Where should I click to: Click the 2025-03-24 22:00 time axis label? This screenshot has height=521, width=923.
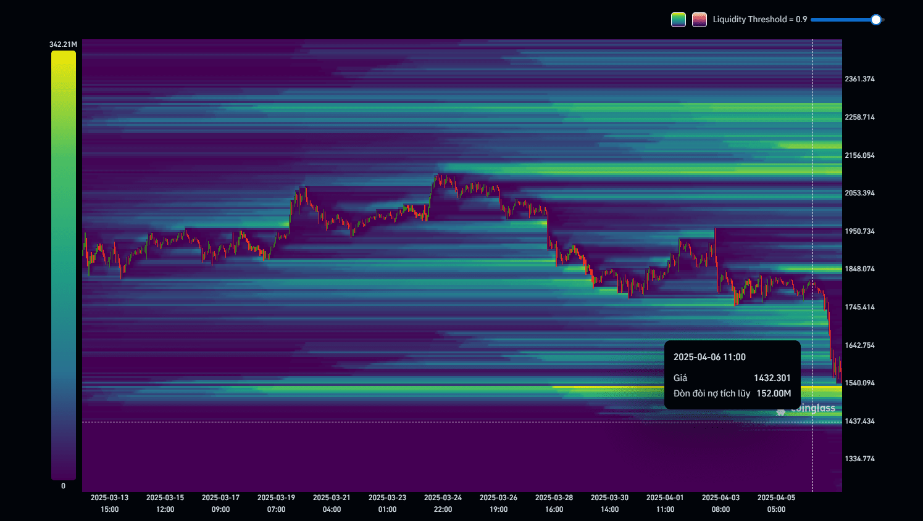[x=443, y=503]
